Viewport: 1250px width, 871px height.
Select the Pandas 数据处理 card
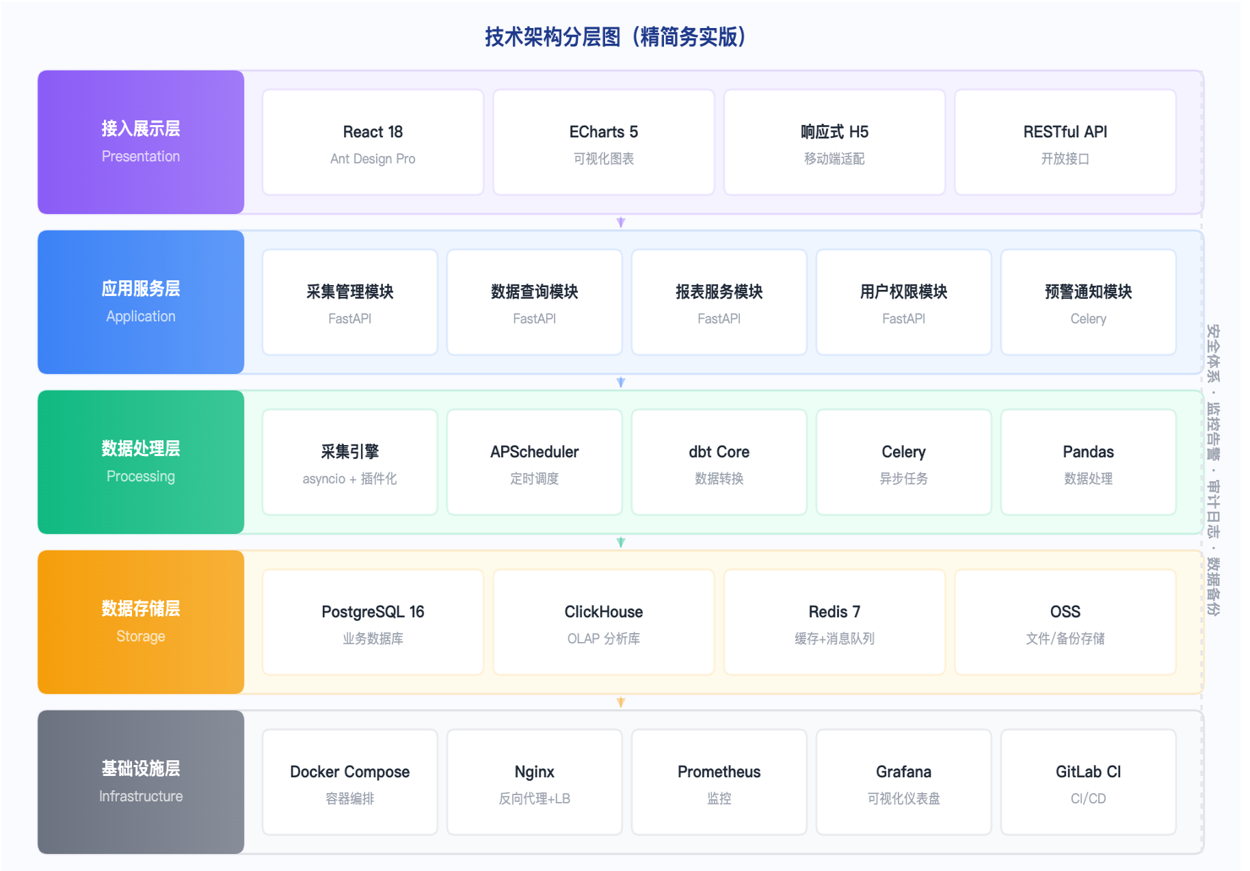pyautogui.click(x=1089, y=462)
